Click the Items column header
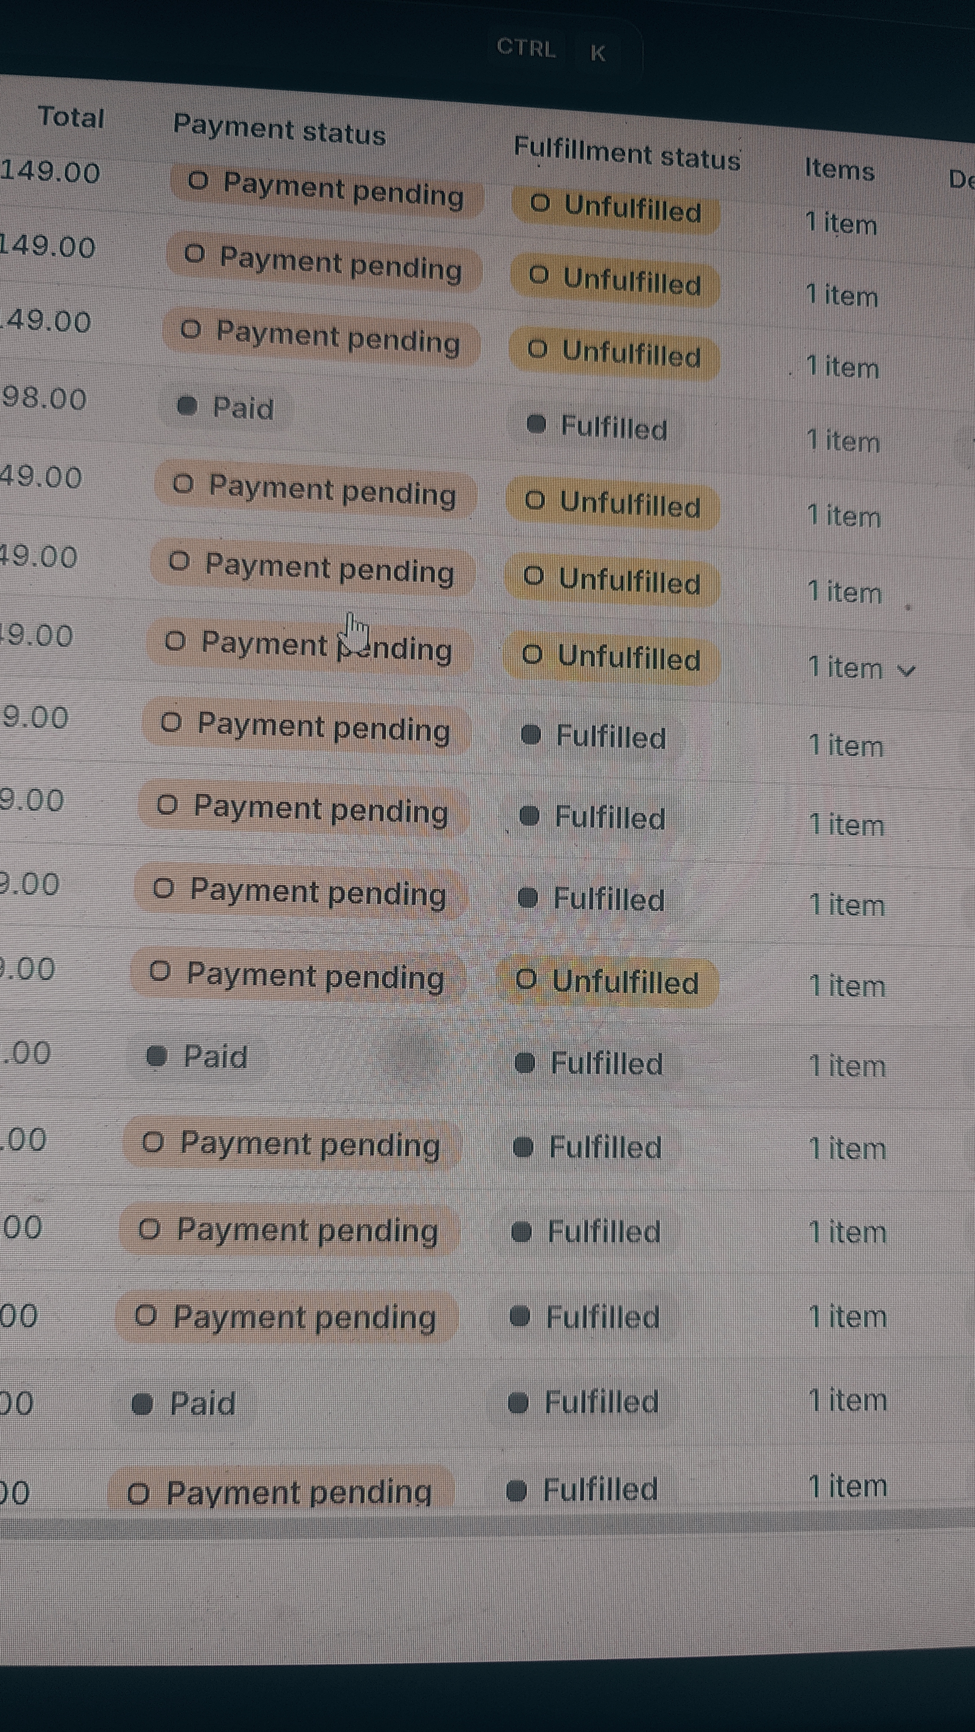 tap(839, 169)
